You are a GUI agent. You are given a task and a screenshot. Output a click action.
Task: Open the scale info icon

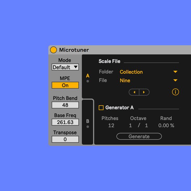point(175,92)
